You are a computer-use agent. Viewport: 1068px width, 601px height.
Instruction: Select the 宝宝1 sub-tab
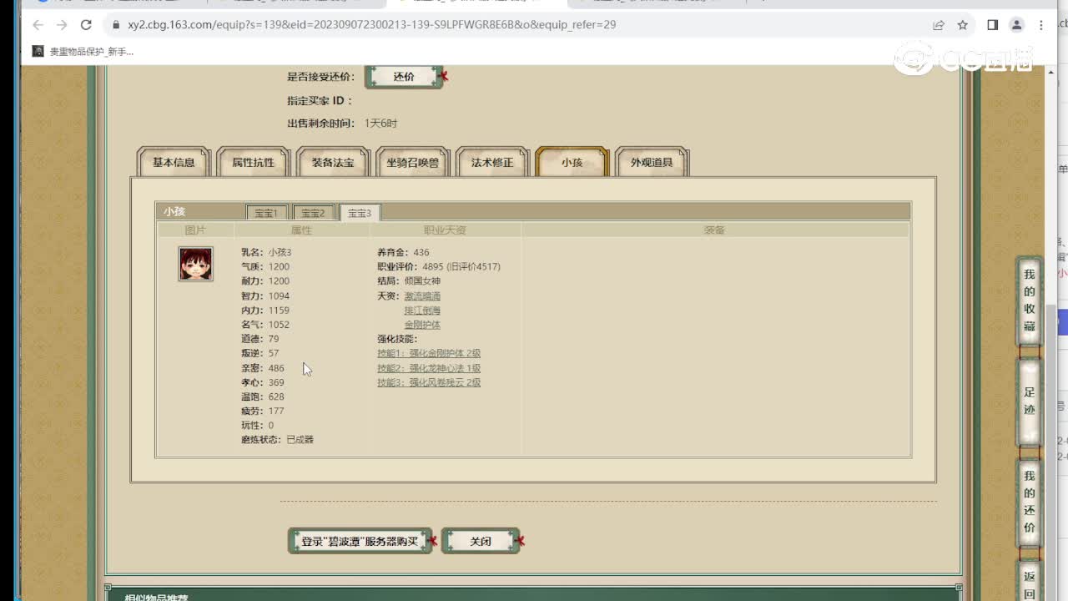pyautogui.click(x=266, y=213)
